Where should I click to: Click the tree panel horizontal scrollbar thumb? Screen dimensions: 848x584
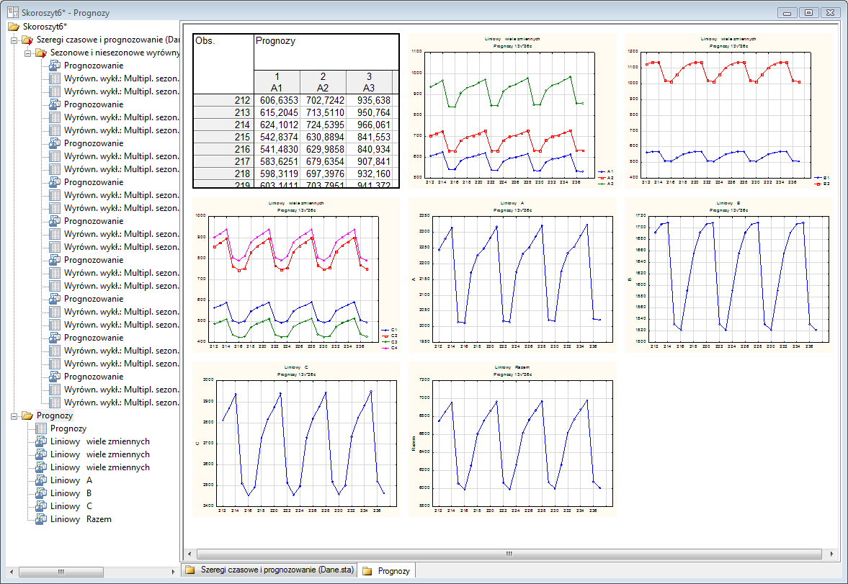[61, 572]
